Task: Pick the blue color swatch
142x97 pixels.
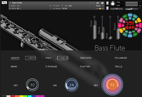Action: click(34, 96)
